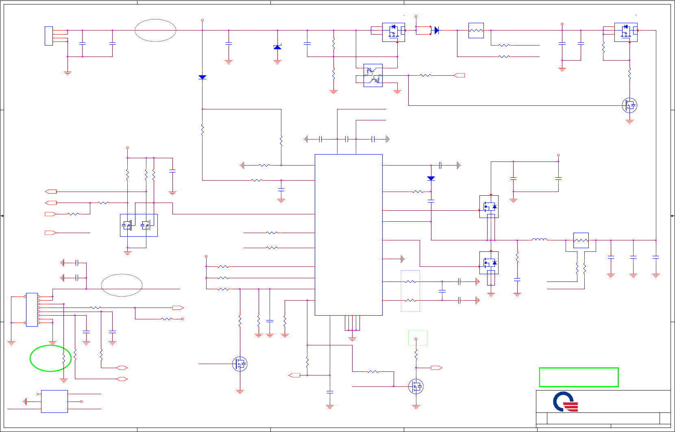Select the circled MOSFET below the green dashed box
The image size is (675, 432).
[x=416, y=386]
